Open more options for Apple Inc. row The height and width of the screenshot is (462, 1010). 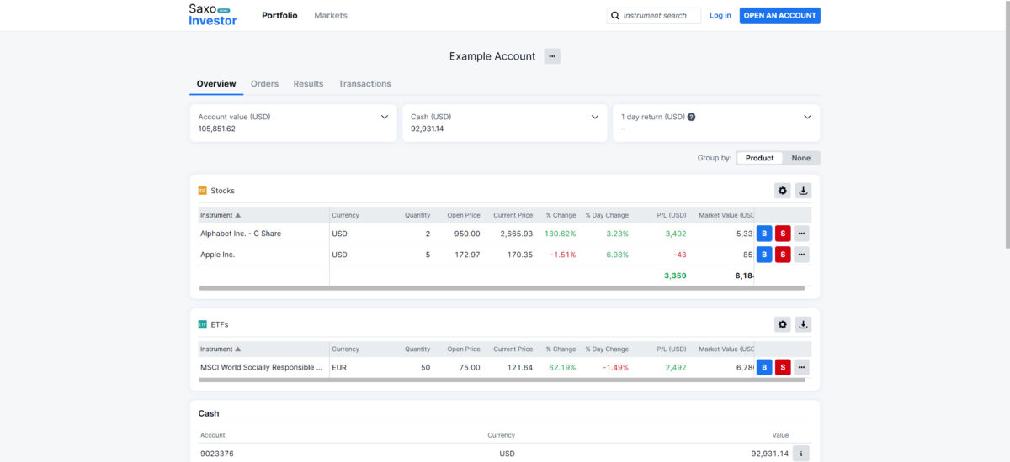(x=801, y=255)
